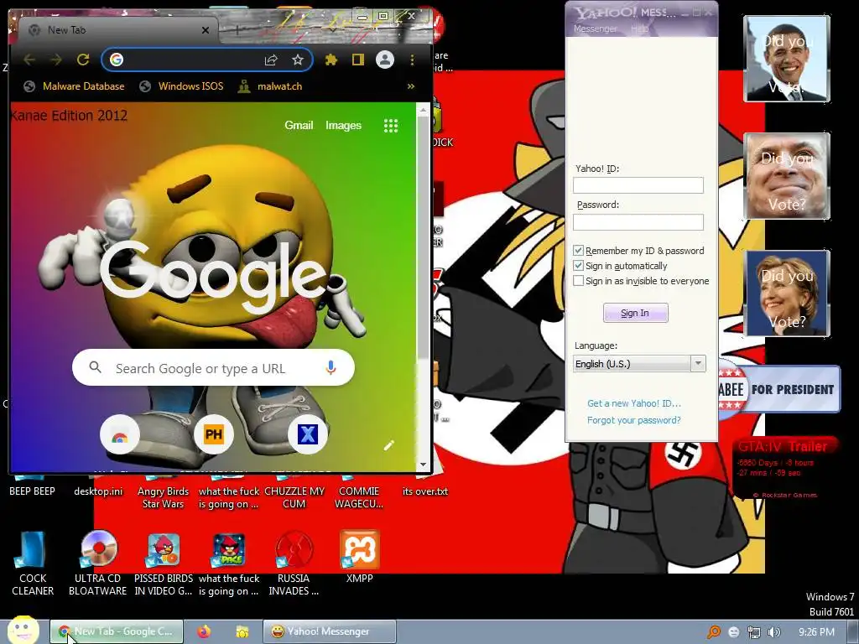This screenshot has width=859, height=644.
Task: Click the orange magnifier tray icon
Action: tap(713, 632)
